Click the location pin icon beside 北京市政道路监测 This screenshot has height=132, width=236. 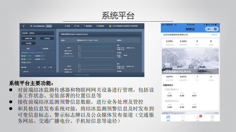[31, 26]
